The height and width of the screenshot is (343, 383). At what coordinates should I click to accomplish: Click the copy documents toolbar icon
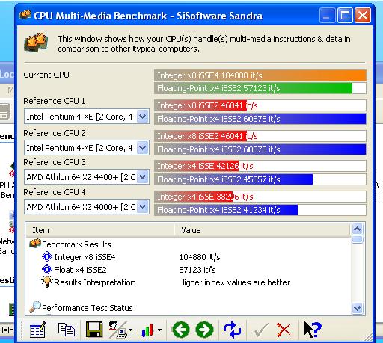(67, 330)
